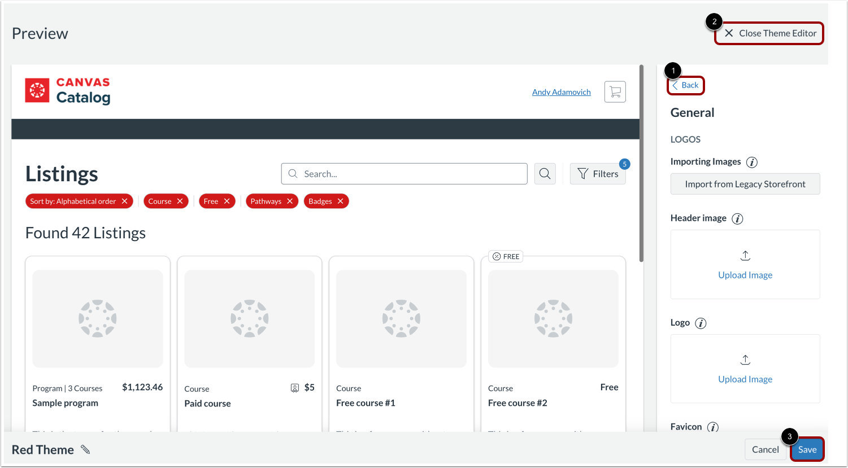Screen dimensions: 848x468
Task: Remove the Pathways filter chip
Action: pos(290,201)
